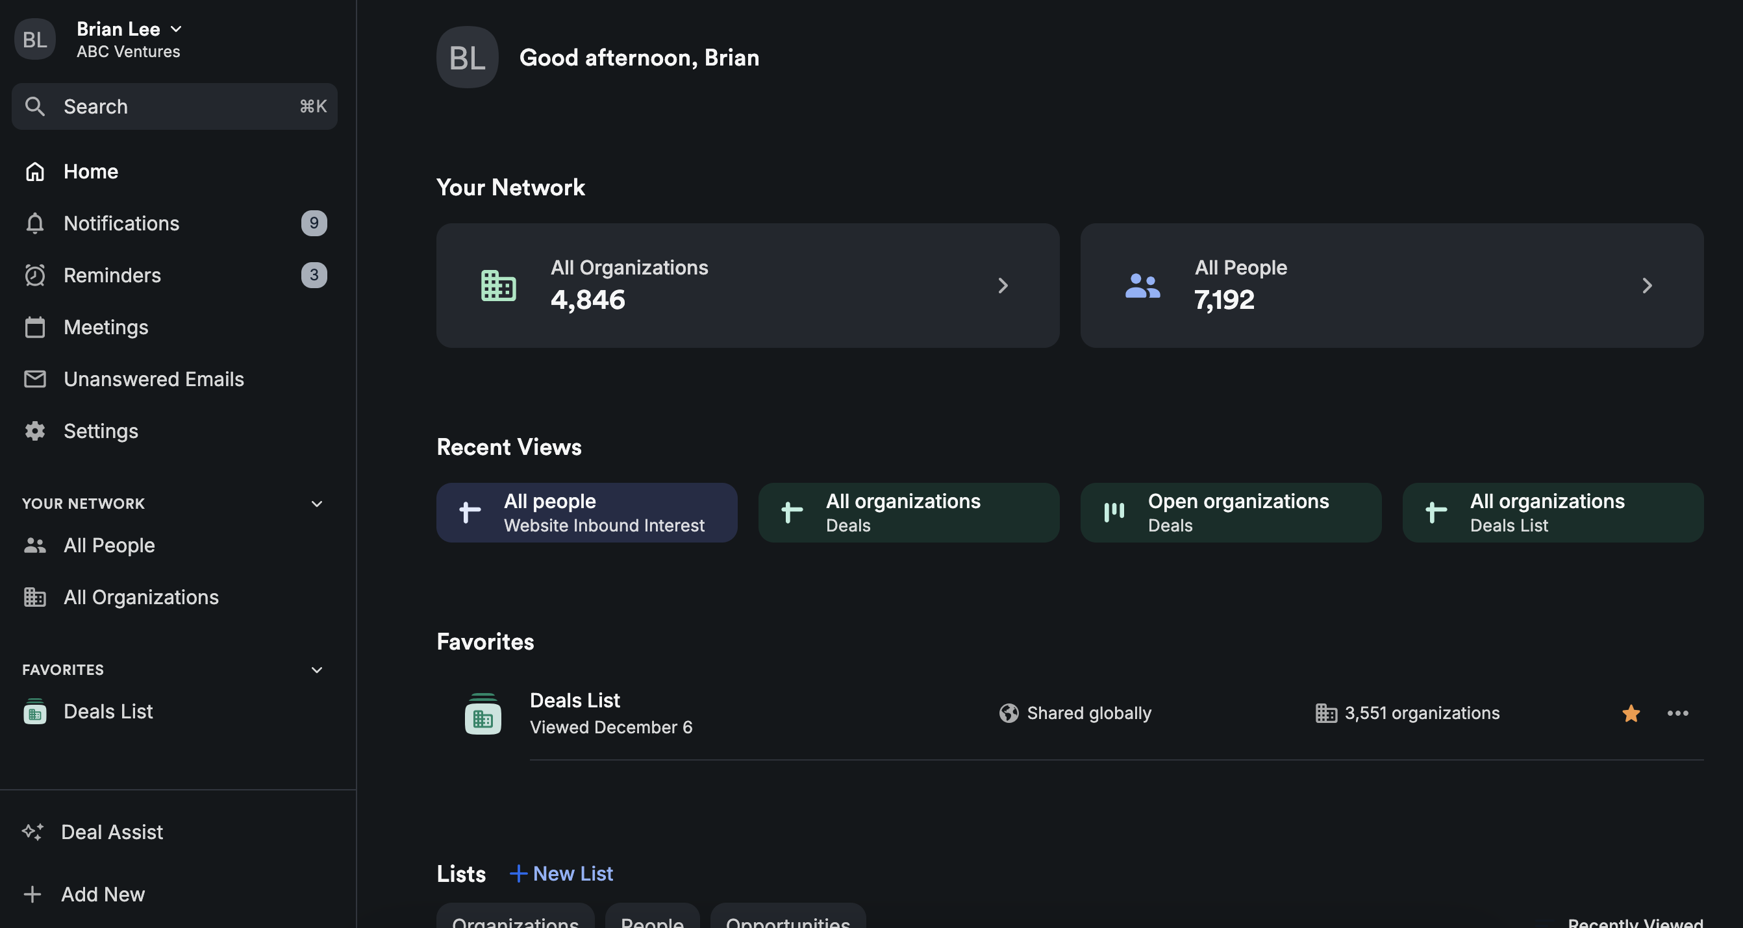Open Deal Assist label

pyautogui.click(x=112, y=832)
